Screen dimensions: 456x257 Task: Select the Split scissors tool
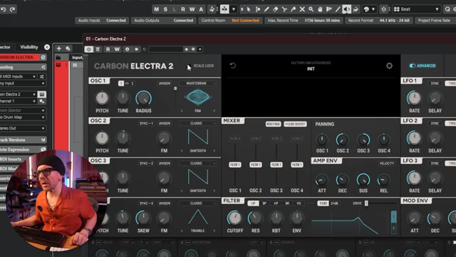click(284, 9)
